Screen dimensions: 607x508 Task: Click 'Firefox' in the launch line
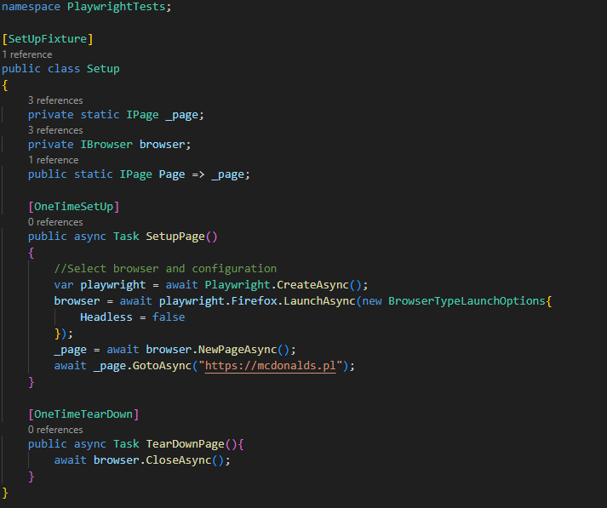[x=254, y=301]
